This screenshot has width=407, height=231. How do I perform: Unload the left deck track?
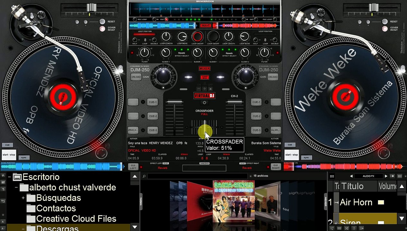pyautogui.click(x=136, y=77)
